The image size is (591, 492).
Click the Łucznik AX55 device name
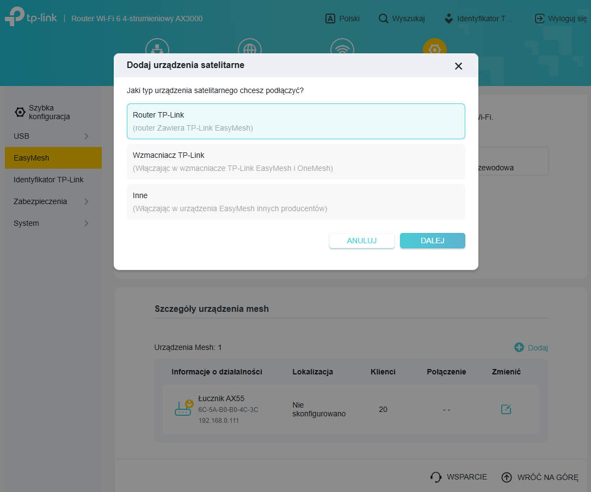[221, 398]
